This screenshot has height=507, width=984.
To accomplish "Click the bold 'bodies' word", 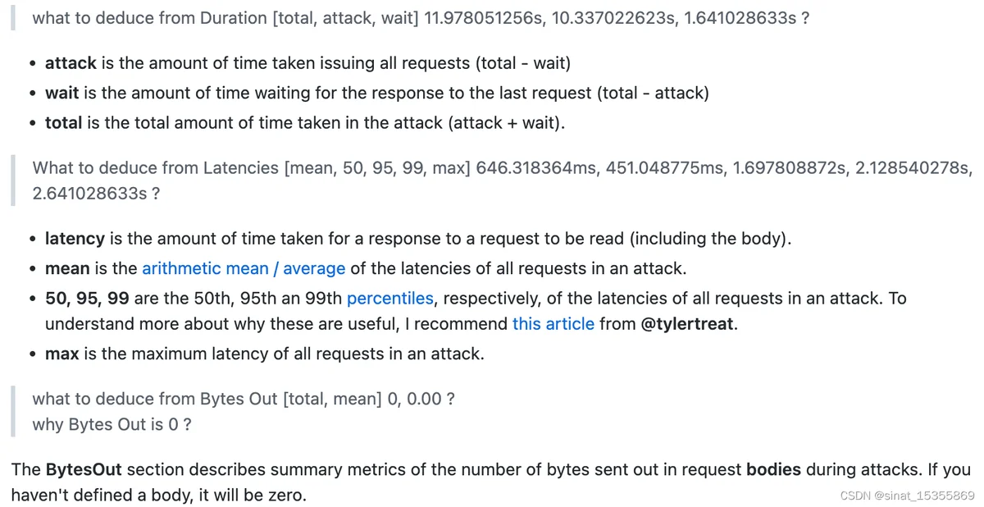I will tap(773, 470).
